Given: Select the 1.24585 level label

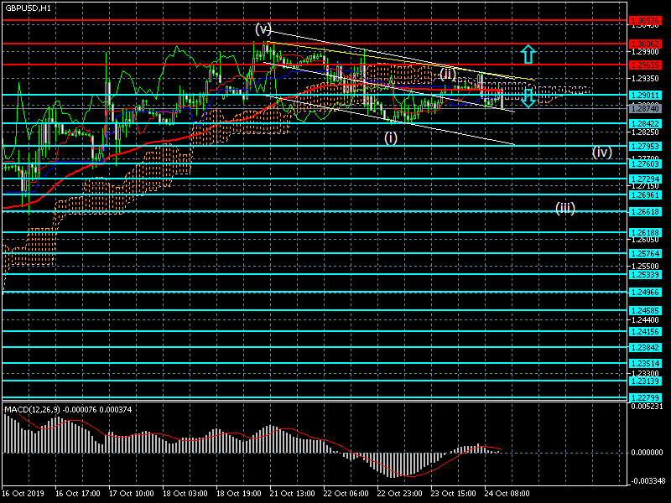Looking at the screenshot, I should (x=645, y=310).
